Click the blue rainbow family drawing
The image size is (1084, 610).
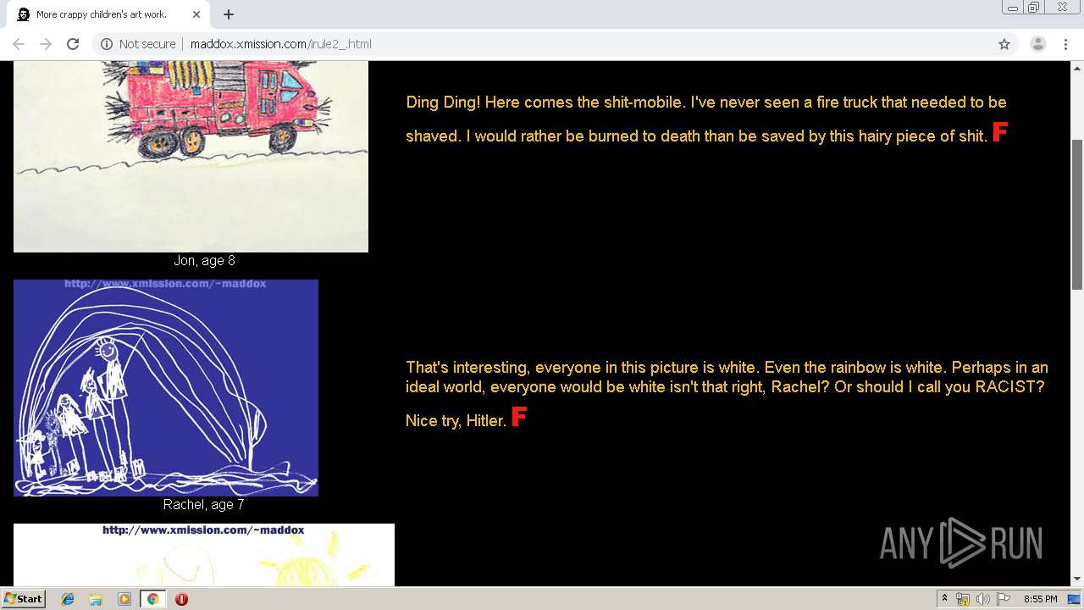[166, 388]
